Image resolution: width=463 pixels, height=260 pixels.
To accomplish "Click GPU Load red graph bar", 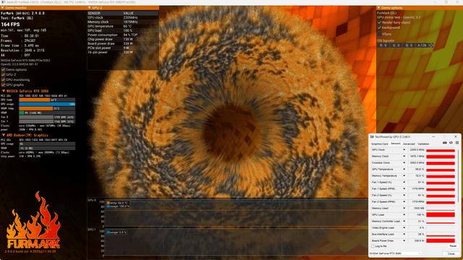I will [x=441, y=215].
